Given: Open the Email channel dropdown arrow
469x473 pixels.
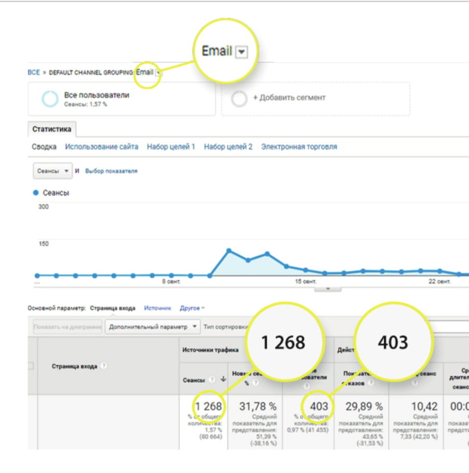Looking at the screenshot, I should 158,73.
